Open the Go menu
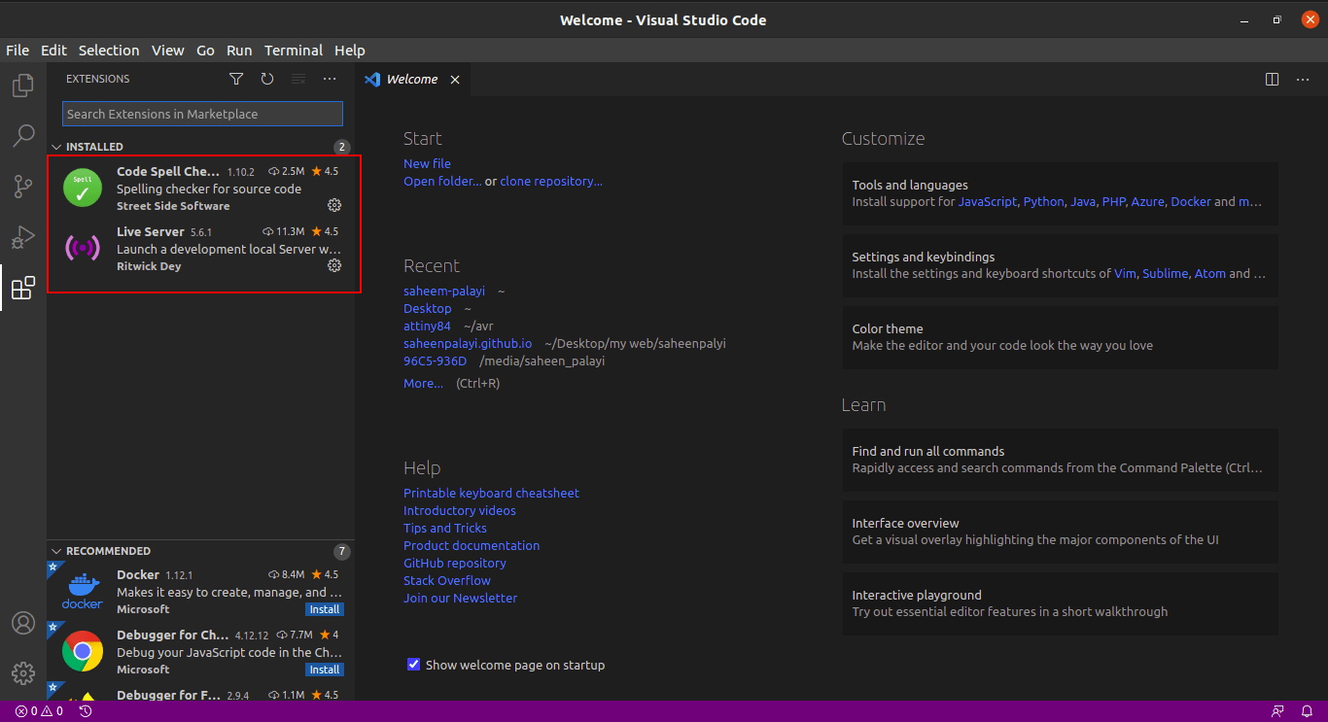The width and height of the screenshot is (1328, 722). [206, 51]
